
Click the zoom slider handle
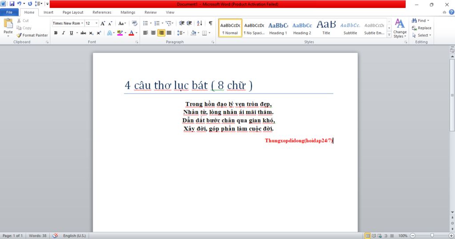(432, 235)
